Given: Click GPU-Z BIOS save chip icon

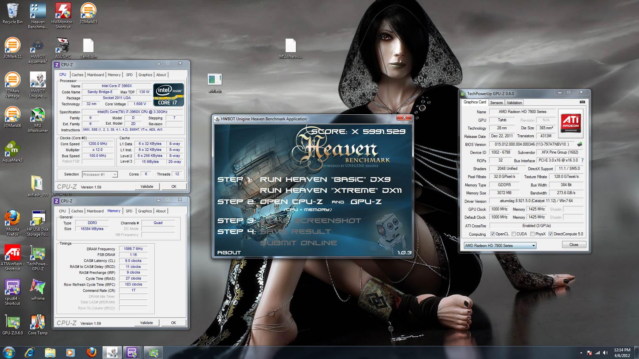Looking at the screenshot, I should tap(580, 144).
